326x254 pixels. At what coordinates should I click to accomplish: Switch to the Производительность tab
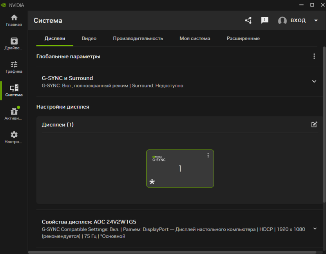[138, 38]
